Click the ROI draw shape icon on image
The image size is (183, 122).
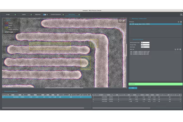(121, 21)
